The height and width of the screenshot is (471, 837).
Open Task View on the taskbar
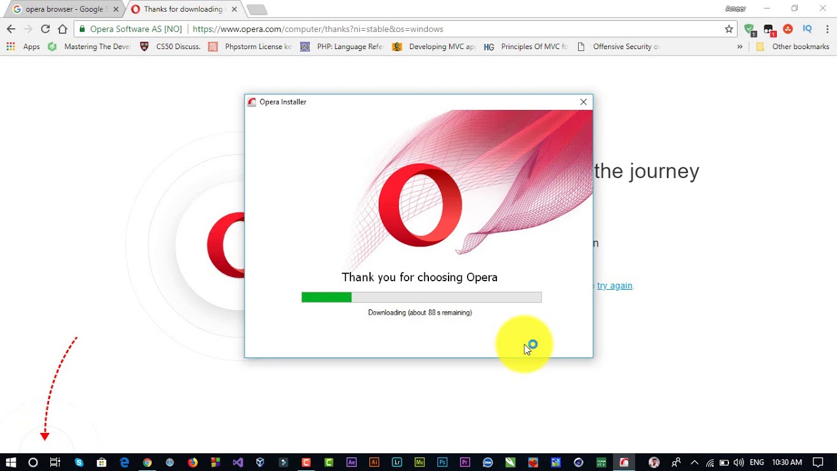click(55, 462)
